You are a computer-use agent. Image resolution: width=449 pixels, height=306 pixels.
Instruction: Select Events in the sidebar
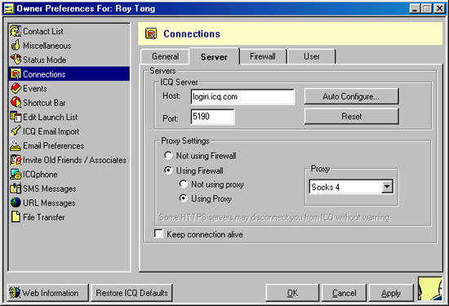pyautogui.click(x=35, y=88)
